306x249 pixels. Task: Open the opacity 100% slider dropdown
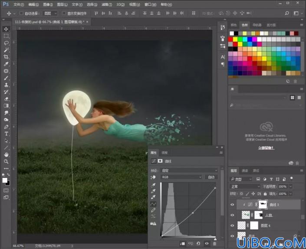290,187
